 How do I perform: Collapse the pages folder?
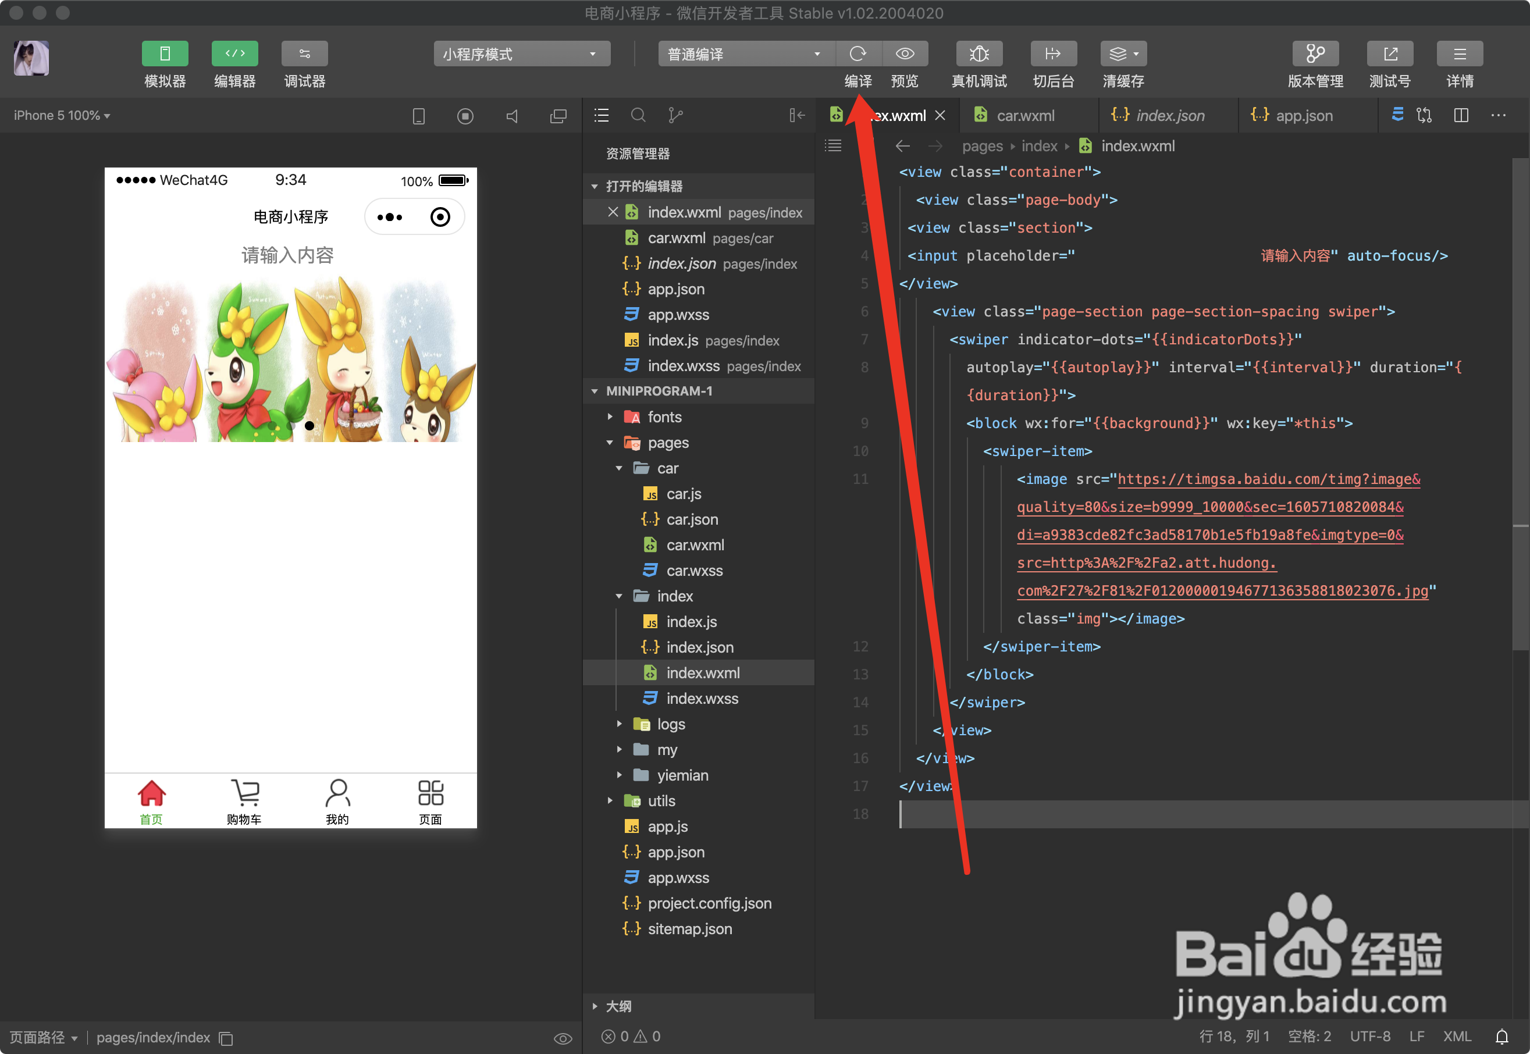pyautogui.click(x=610, y=443)
